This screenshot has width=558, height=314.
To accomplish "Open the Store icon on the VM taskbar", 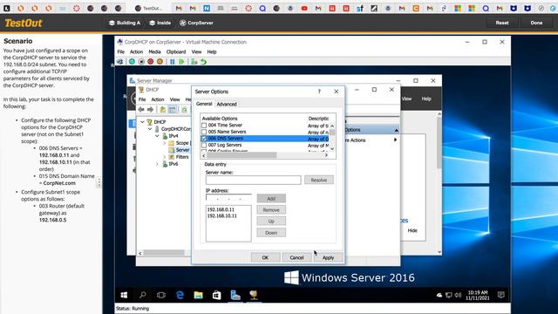I will tap(217, 295).
